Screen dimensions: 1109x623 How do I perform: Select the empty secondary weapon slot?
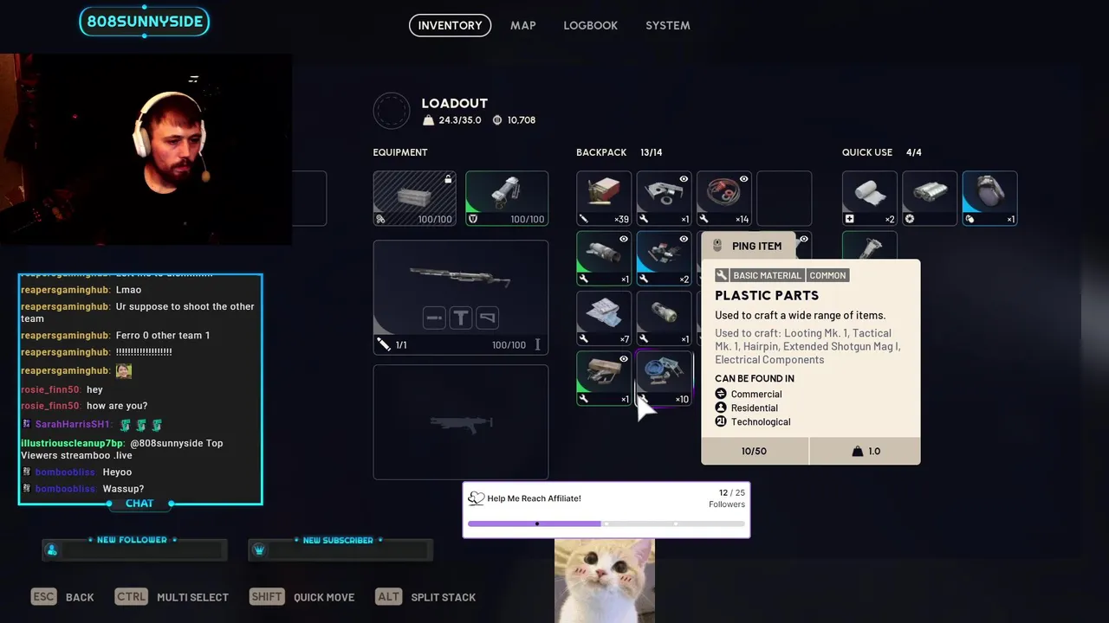click(x=461, y=421)
